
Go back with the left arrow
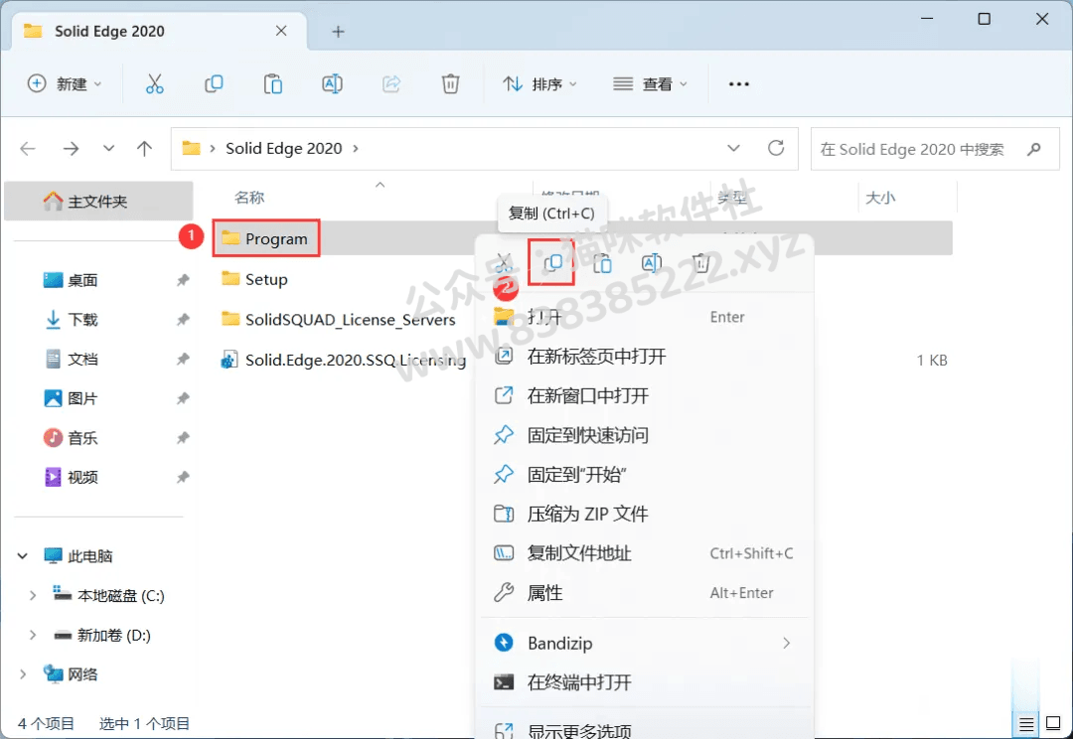[28, 148]
